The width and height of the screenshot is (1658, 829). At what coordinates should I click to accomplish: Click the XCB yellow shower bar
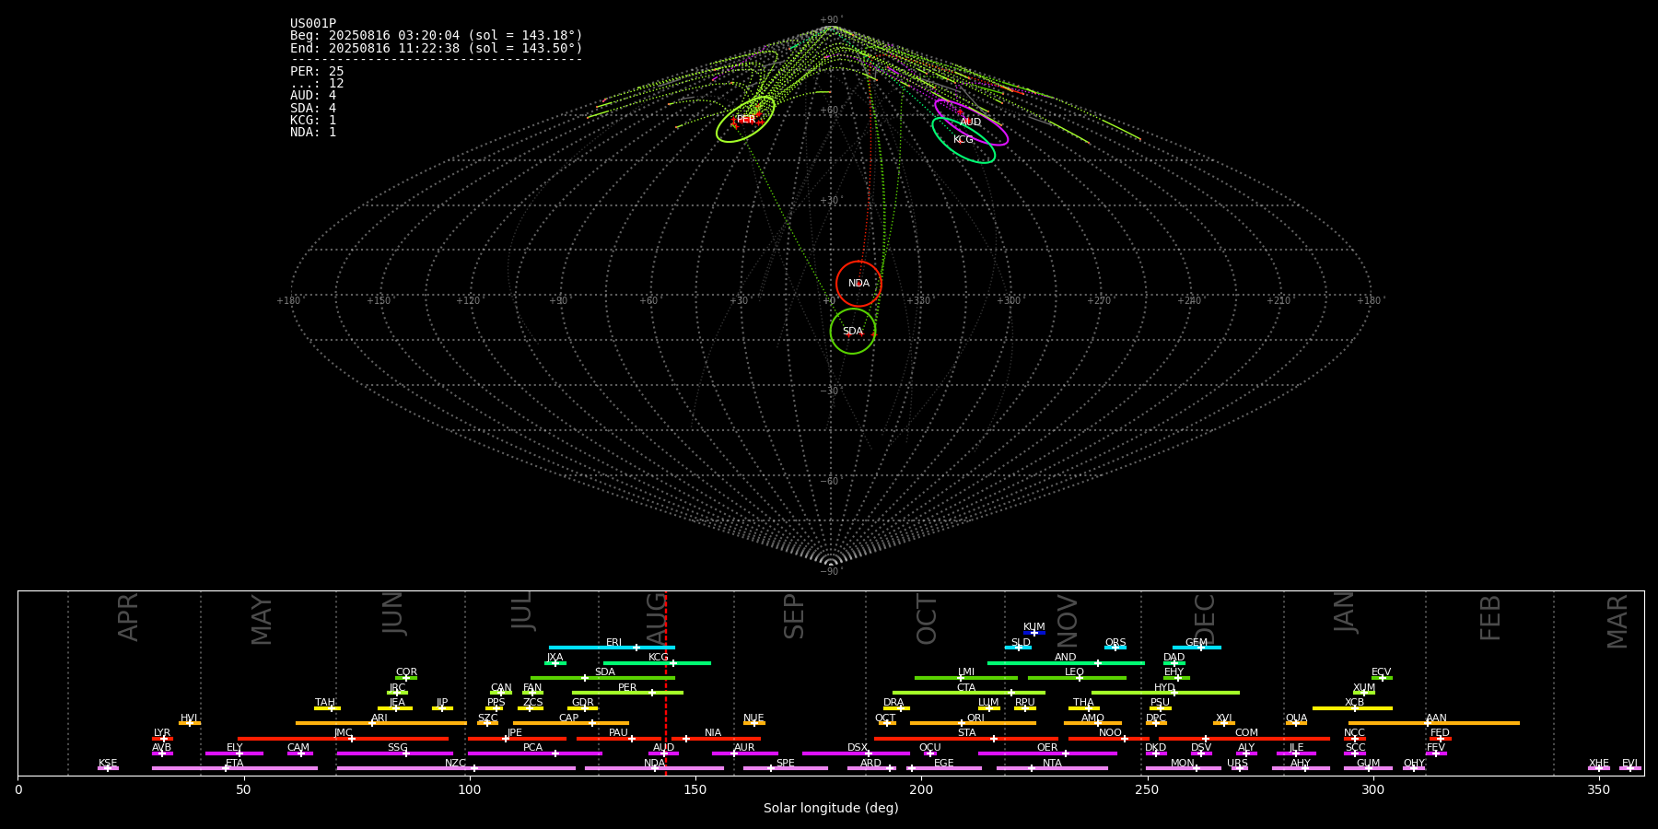(x=1352, y=708)
